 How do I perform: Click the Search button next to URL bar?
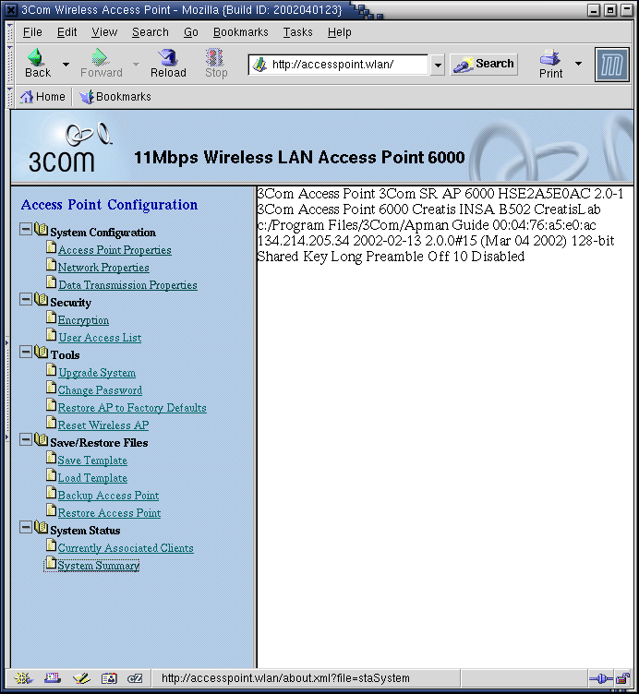484,65
